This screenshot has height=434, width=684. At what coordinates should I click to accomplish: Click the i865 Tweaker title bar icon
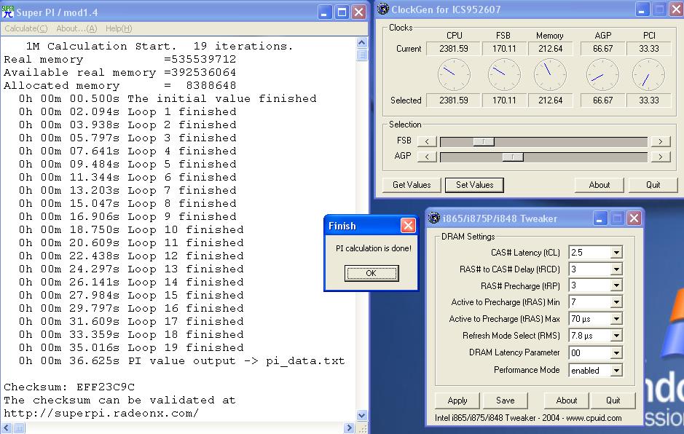[x=434, y=218]
